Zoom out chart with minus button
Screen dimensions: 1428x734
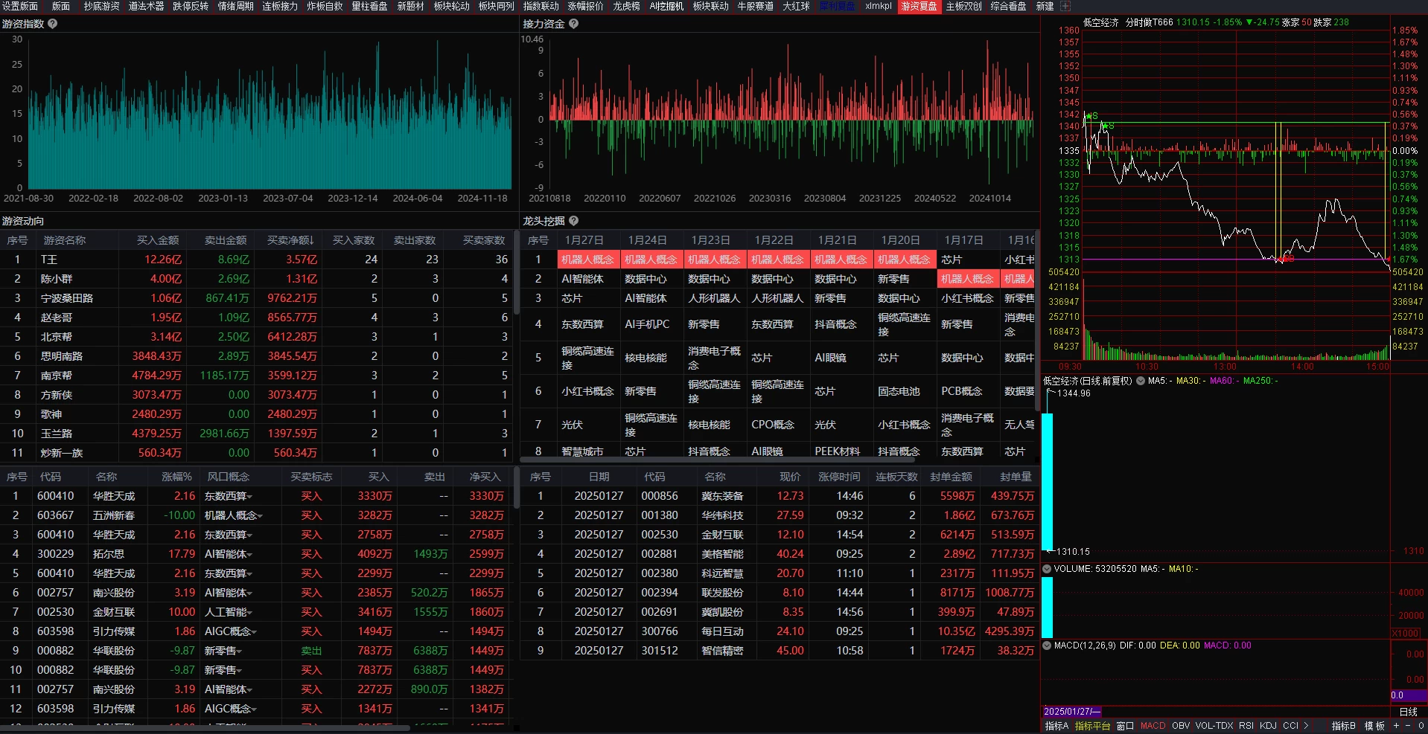click(1408, 726)
